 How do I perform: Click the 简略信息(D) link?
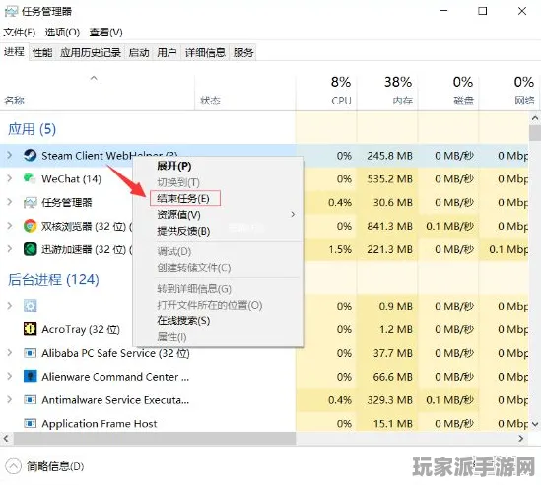click(55, 466)
